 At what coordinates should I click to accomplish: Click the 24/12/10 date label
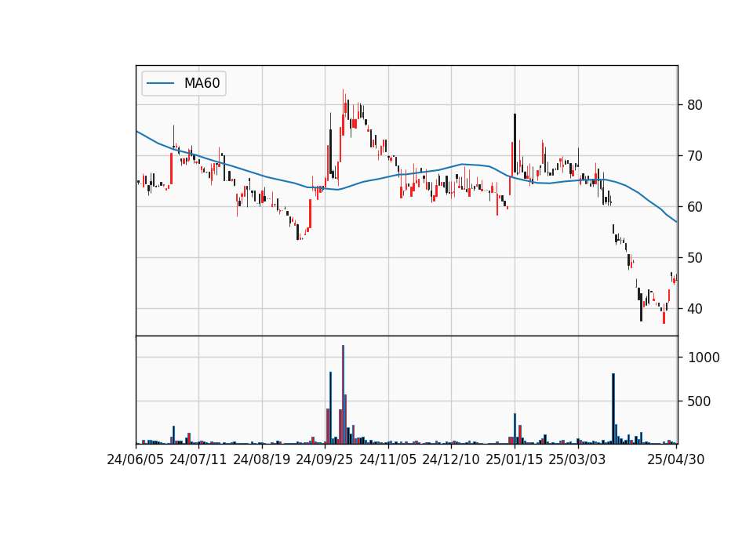tap(451, 459)
